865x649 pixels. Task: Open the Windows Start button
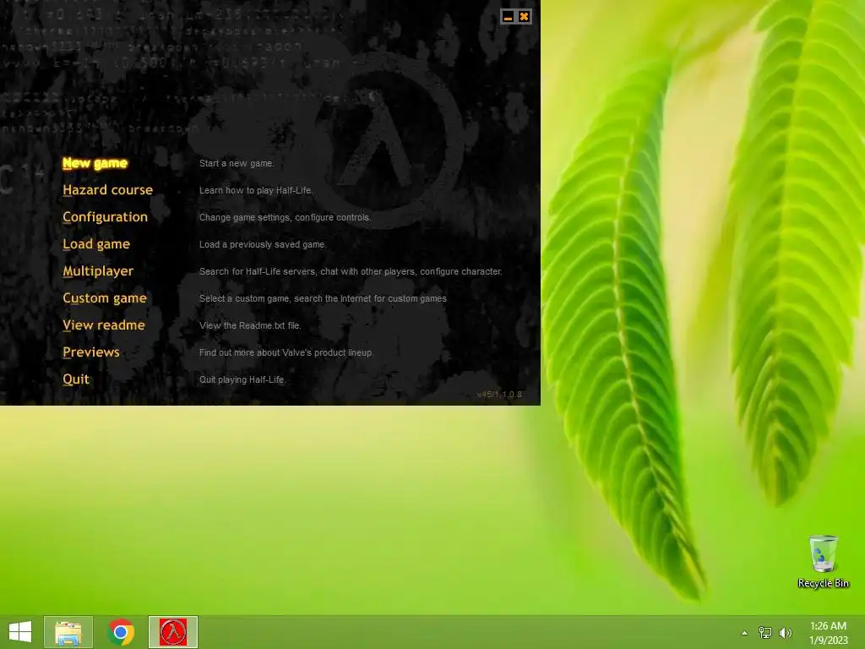coord(20,632)
